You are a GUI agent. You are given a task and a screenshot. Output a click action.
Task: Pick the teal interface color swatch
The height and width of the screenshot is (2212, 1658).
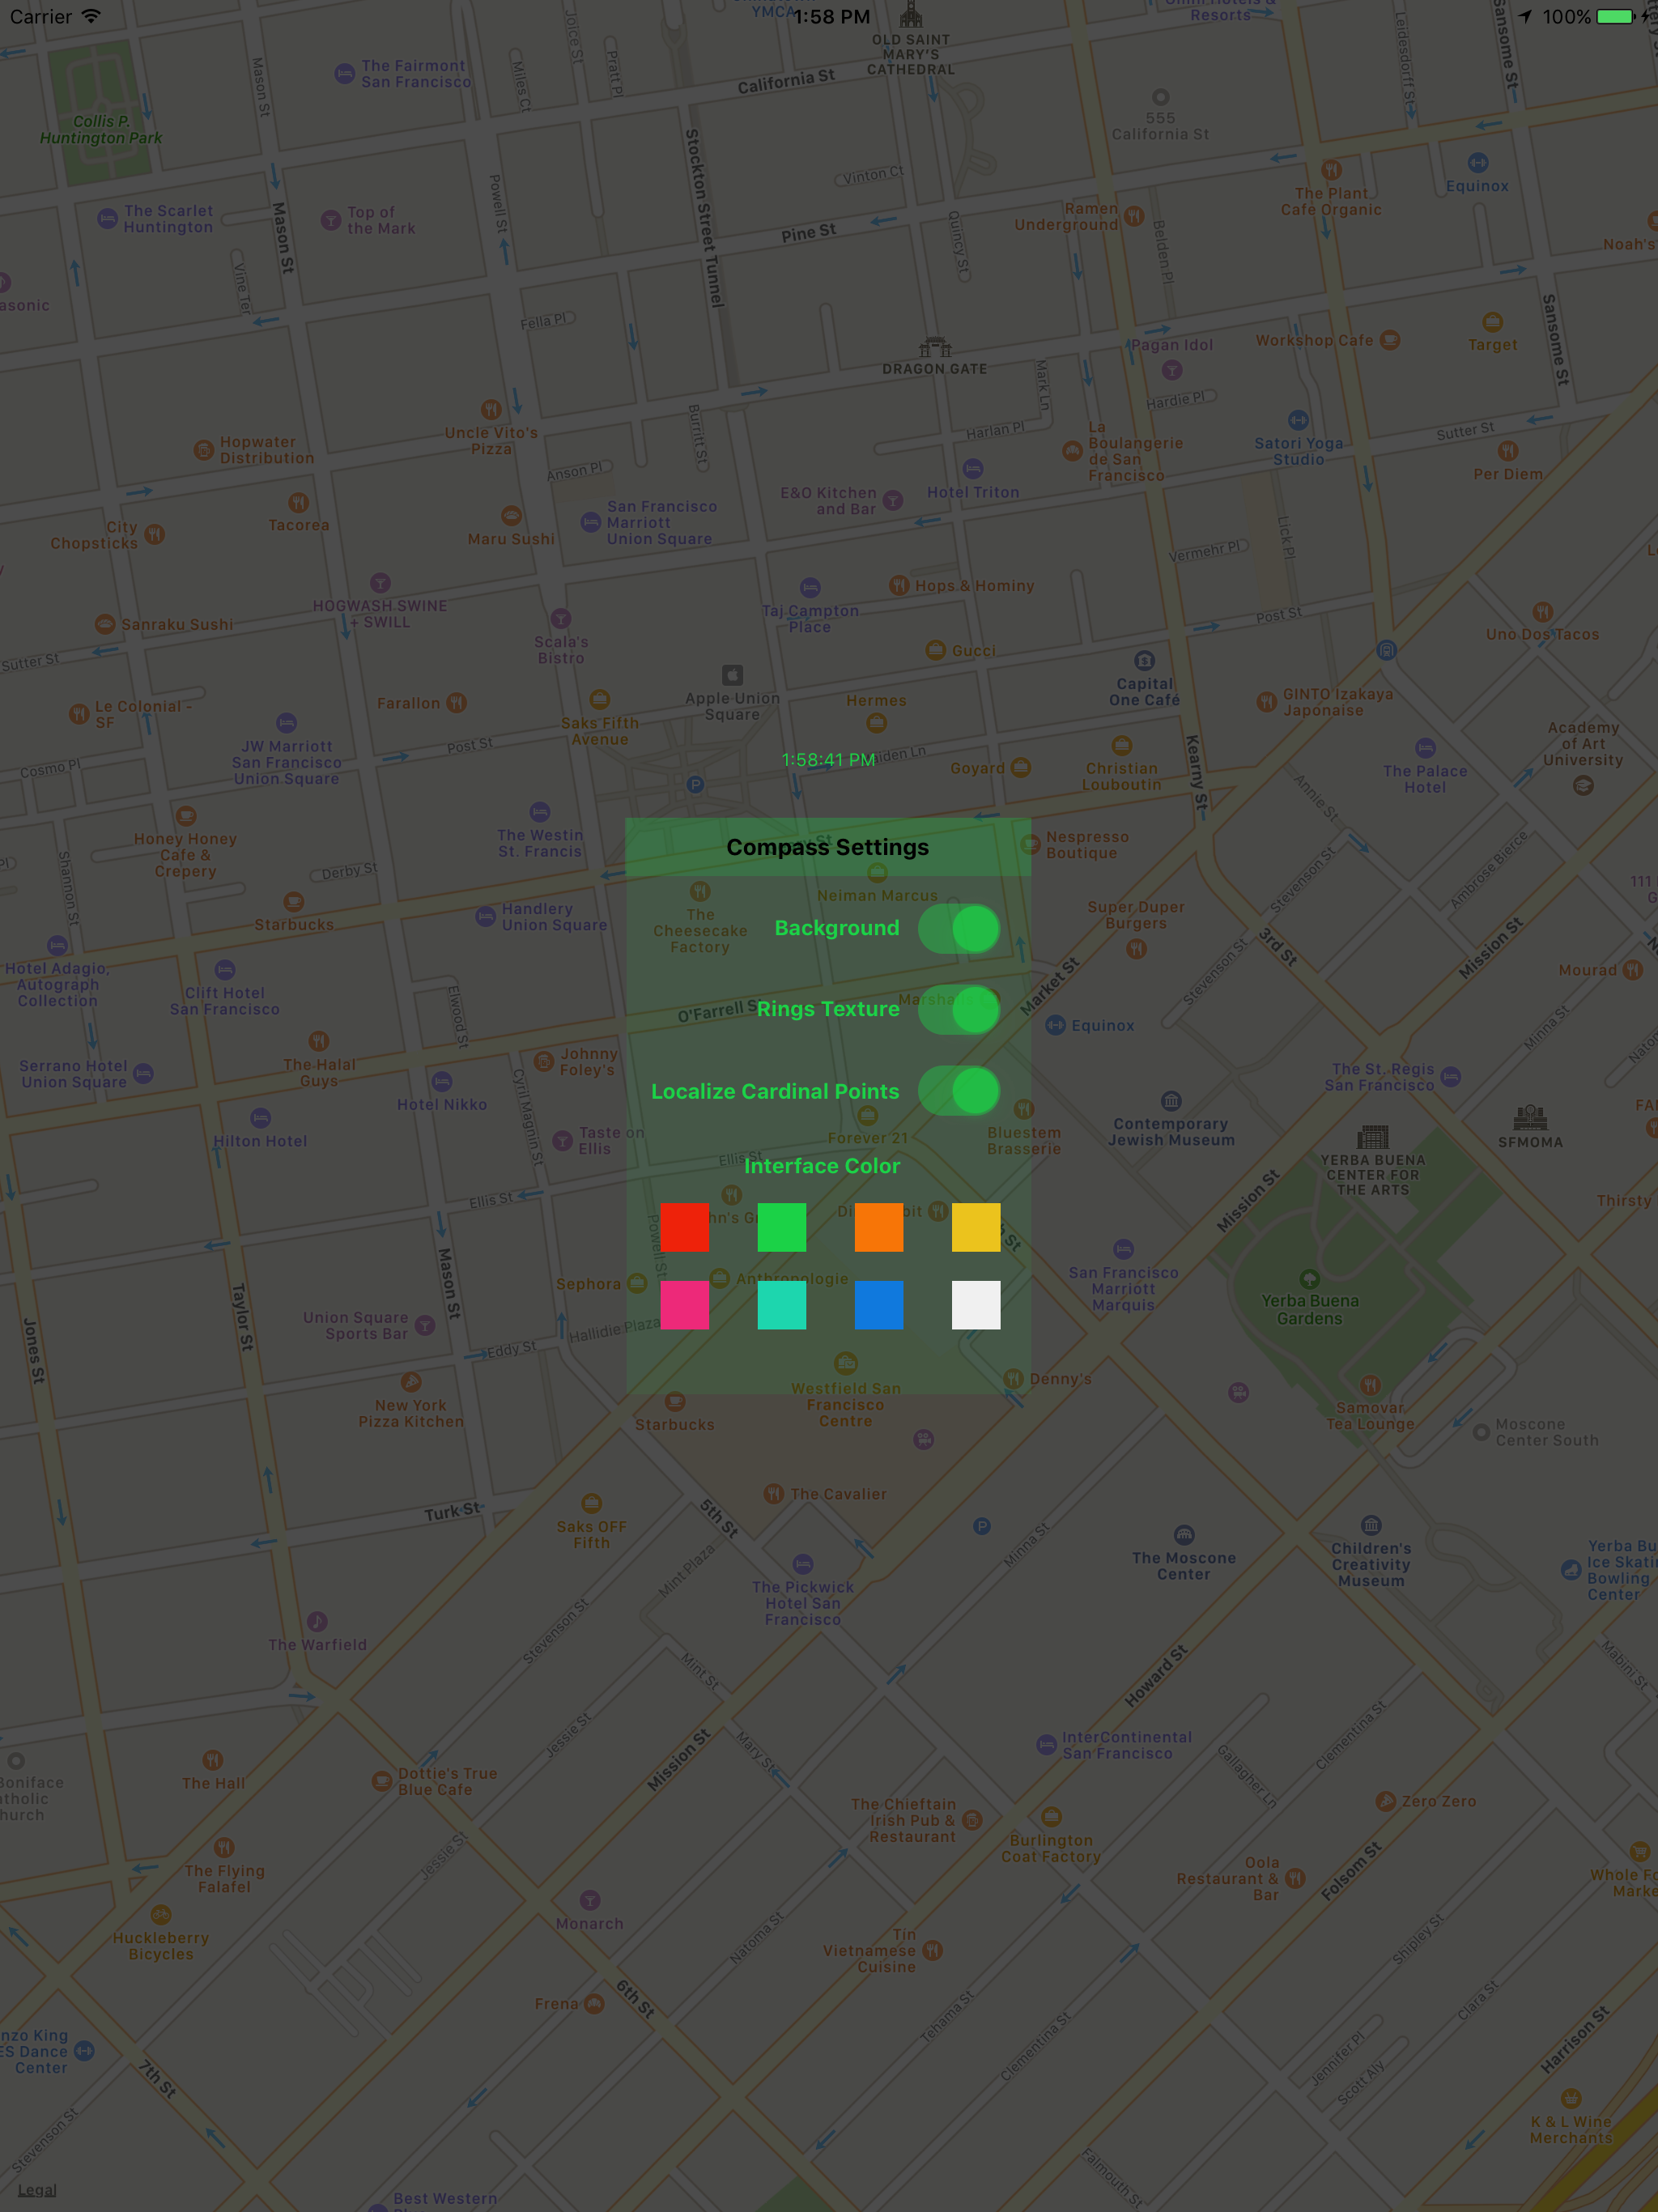(x=782, y=1305)
